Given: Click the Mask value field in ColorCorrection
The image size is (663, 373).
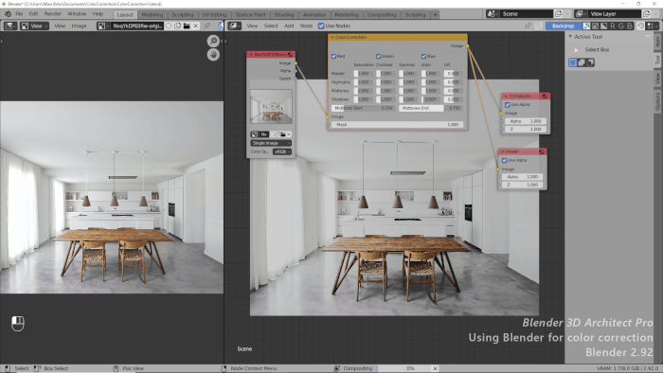Looking at the screenshot, I should pyautogui.click(x=398, y=125).
